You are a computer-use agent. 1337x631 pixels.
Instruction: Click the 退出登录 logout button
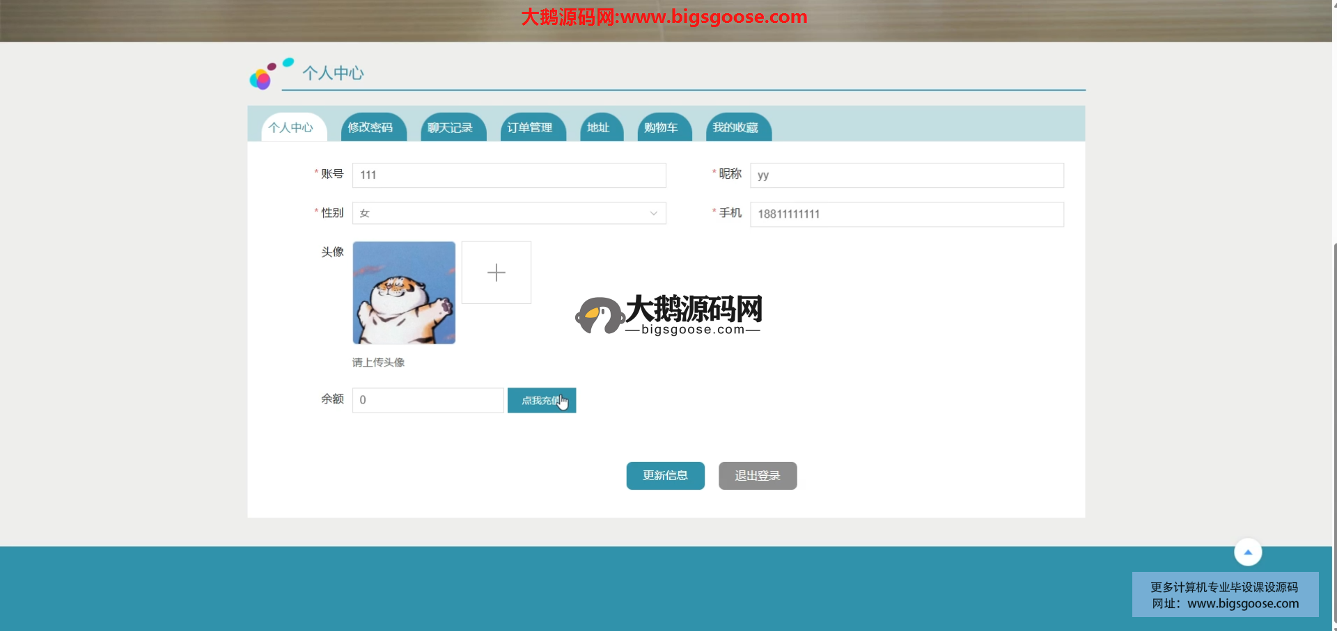point(757,476)
